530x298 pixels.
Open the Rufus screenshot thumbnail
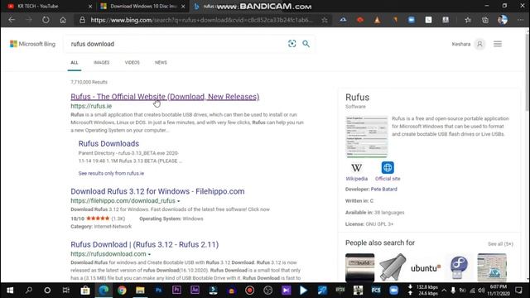tap(367, 137)
